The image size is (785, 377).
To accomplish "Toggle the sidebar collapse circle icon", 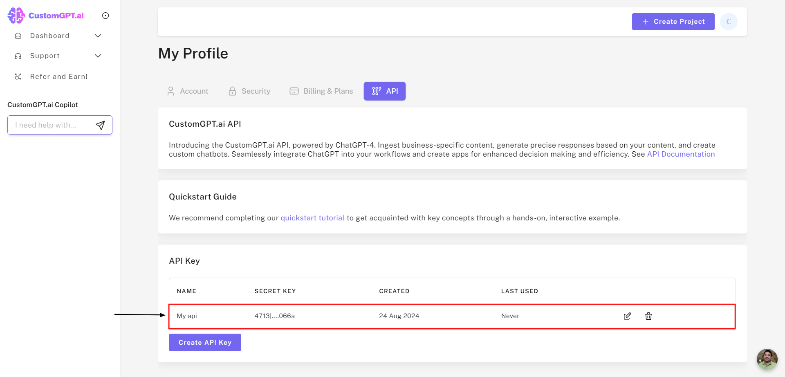I will (x=105, y=16).
